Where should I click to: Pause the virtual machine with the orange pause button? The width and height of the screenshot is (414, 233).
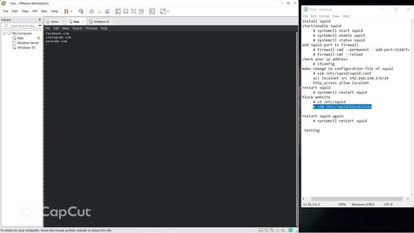coord(66,12)
